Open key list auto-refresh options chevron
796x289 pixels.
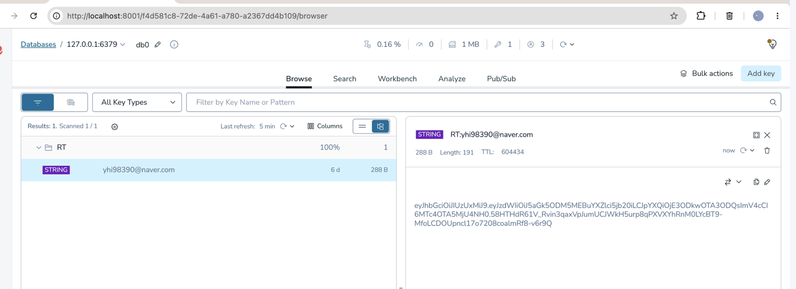tap(292, 126)
